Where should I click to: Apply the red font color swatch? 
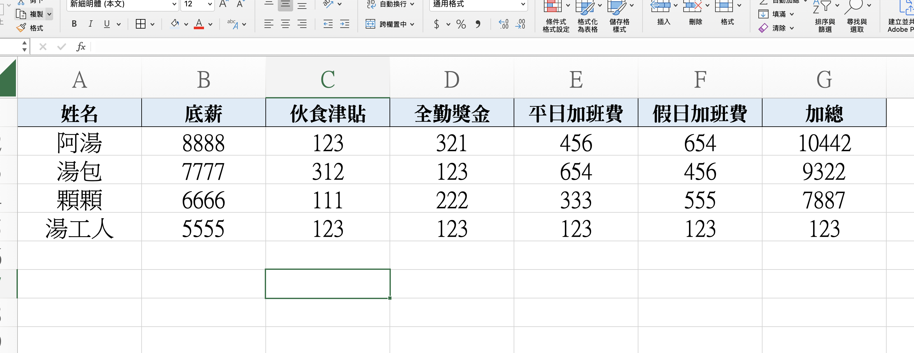click(x=199, y=24)
